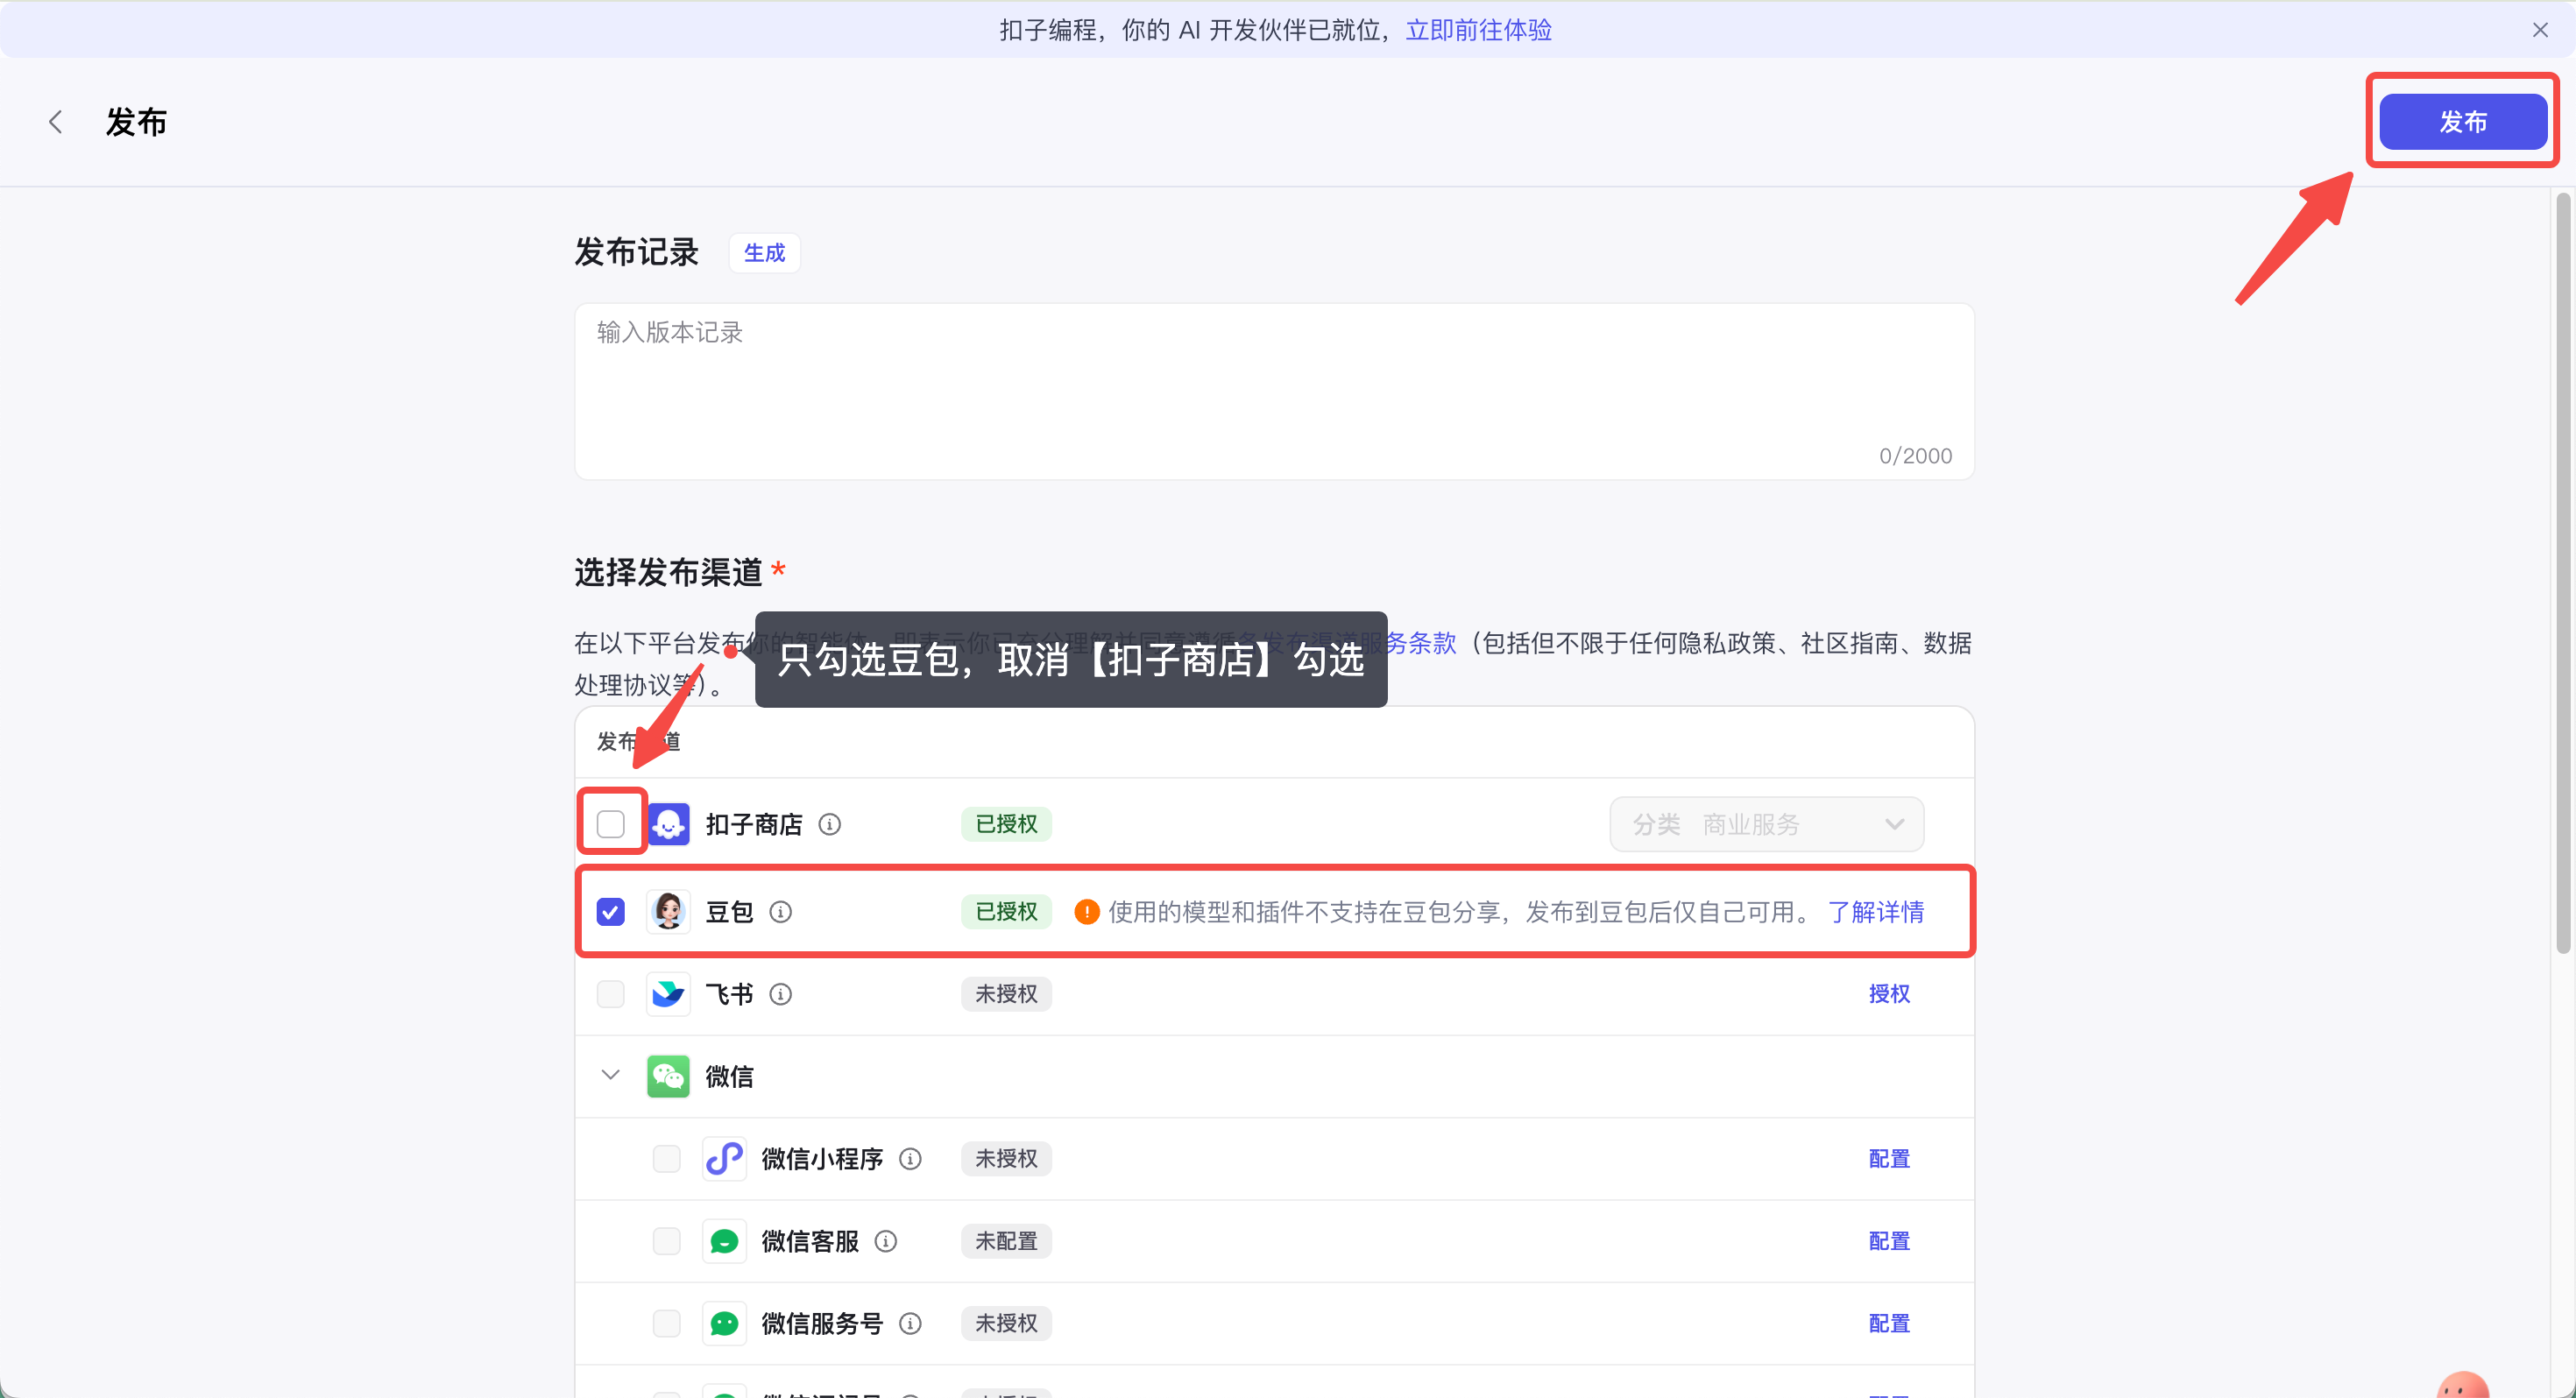
Task: Click the 微信服务号 logo icon
Action: 724,1323
